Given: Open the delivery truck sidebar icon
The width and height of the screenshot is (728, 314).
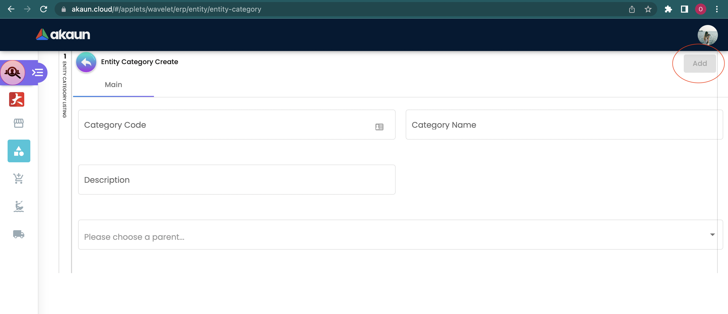Looking at the screenshot, I should click(19, 234).
